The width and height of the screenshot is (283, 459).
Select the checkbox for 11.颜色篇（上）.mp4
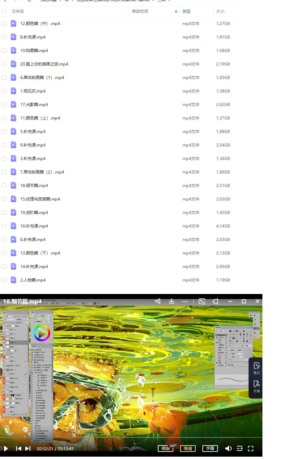click(4, 118)
